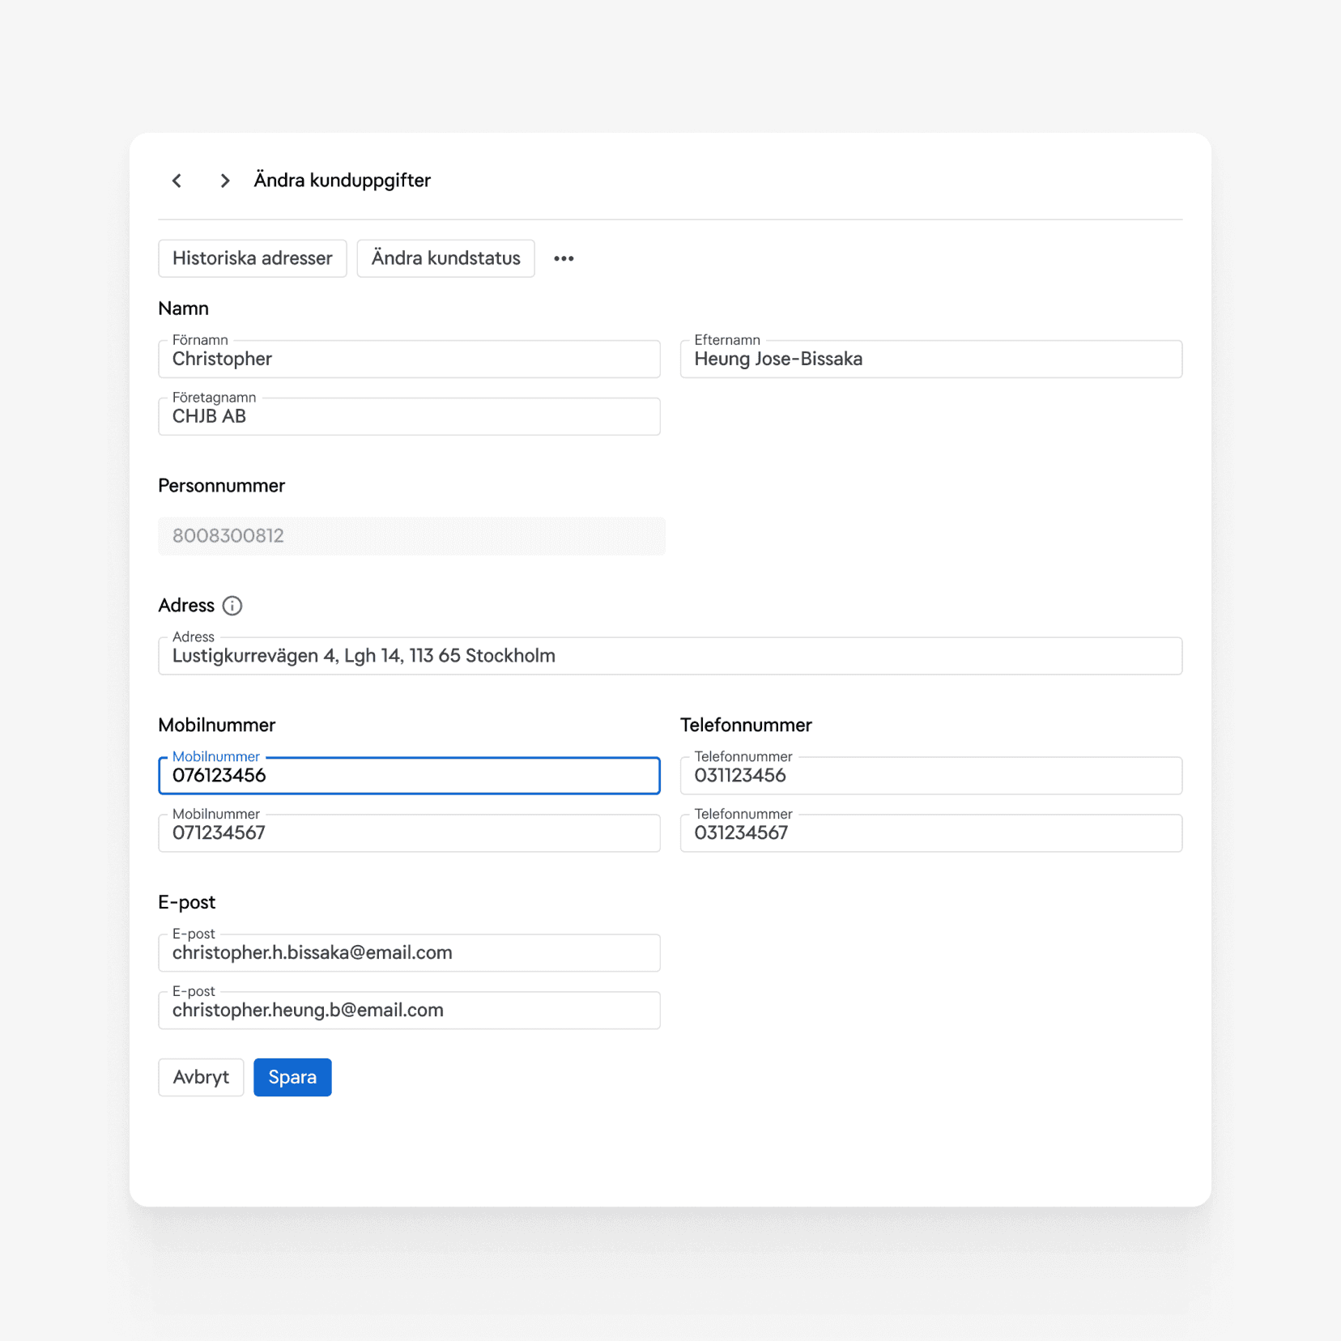Select E-post field christopher.heung.b@email.com
Viewport: 1341px width, 1341px height.
pyautogui.click(x=409, y=1011)
